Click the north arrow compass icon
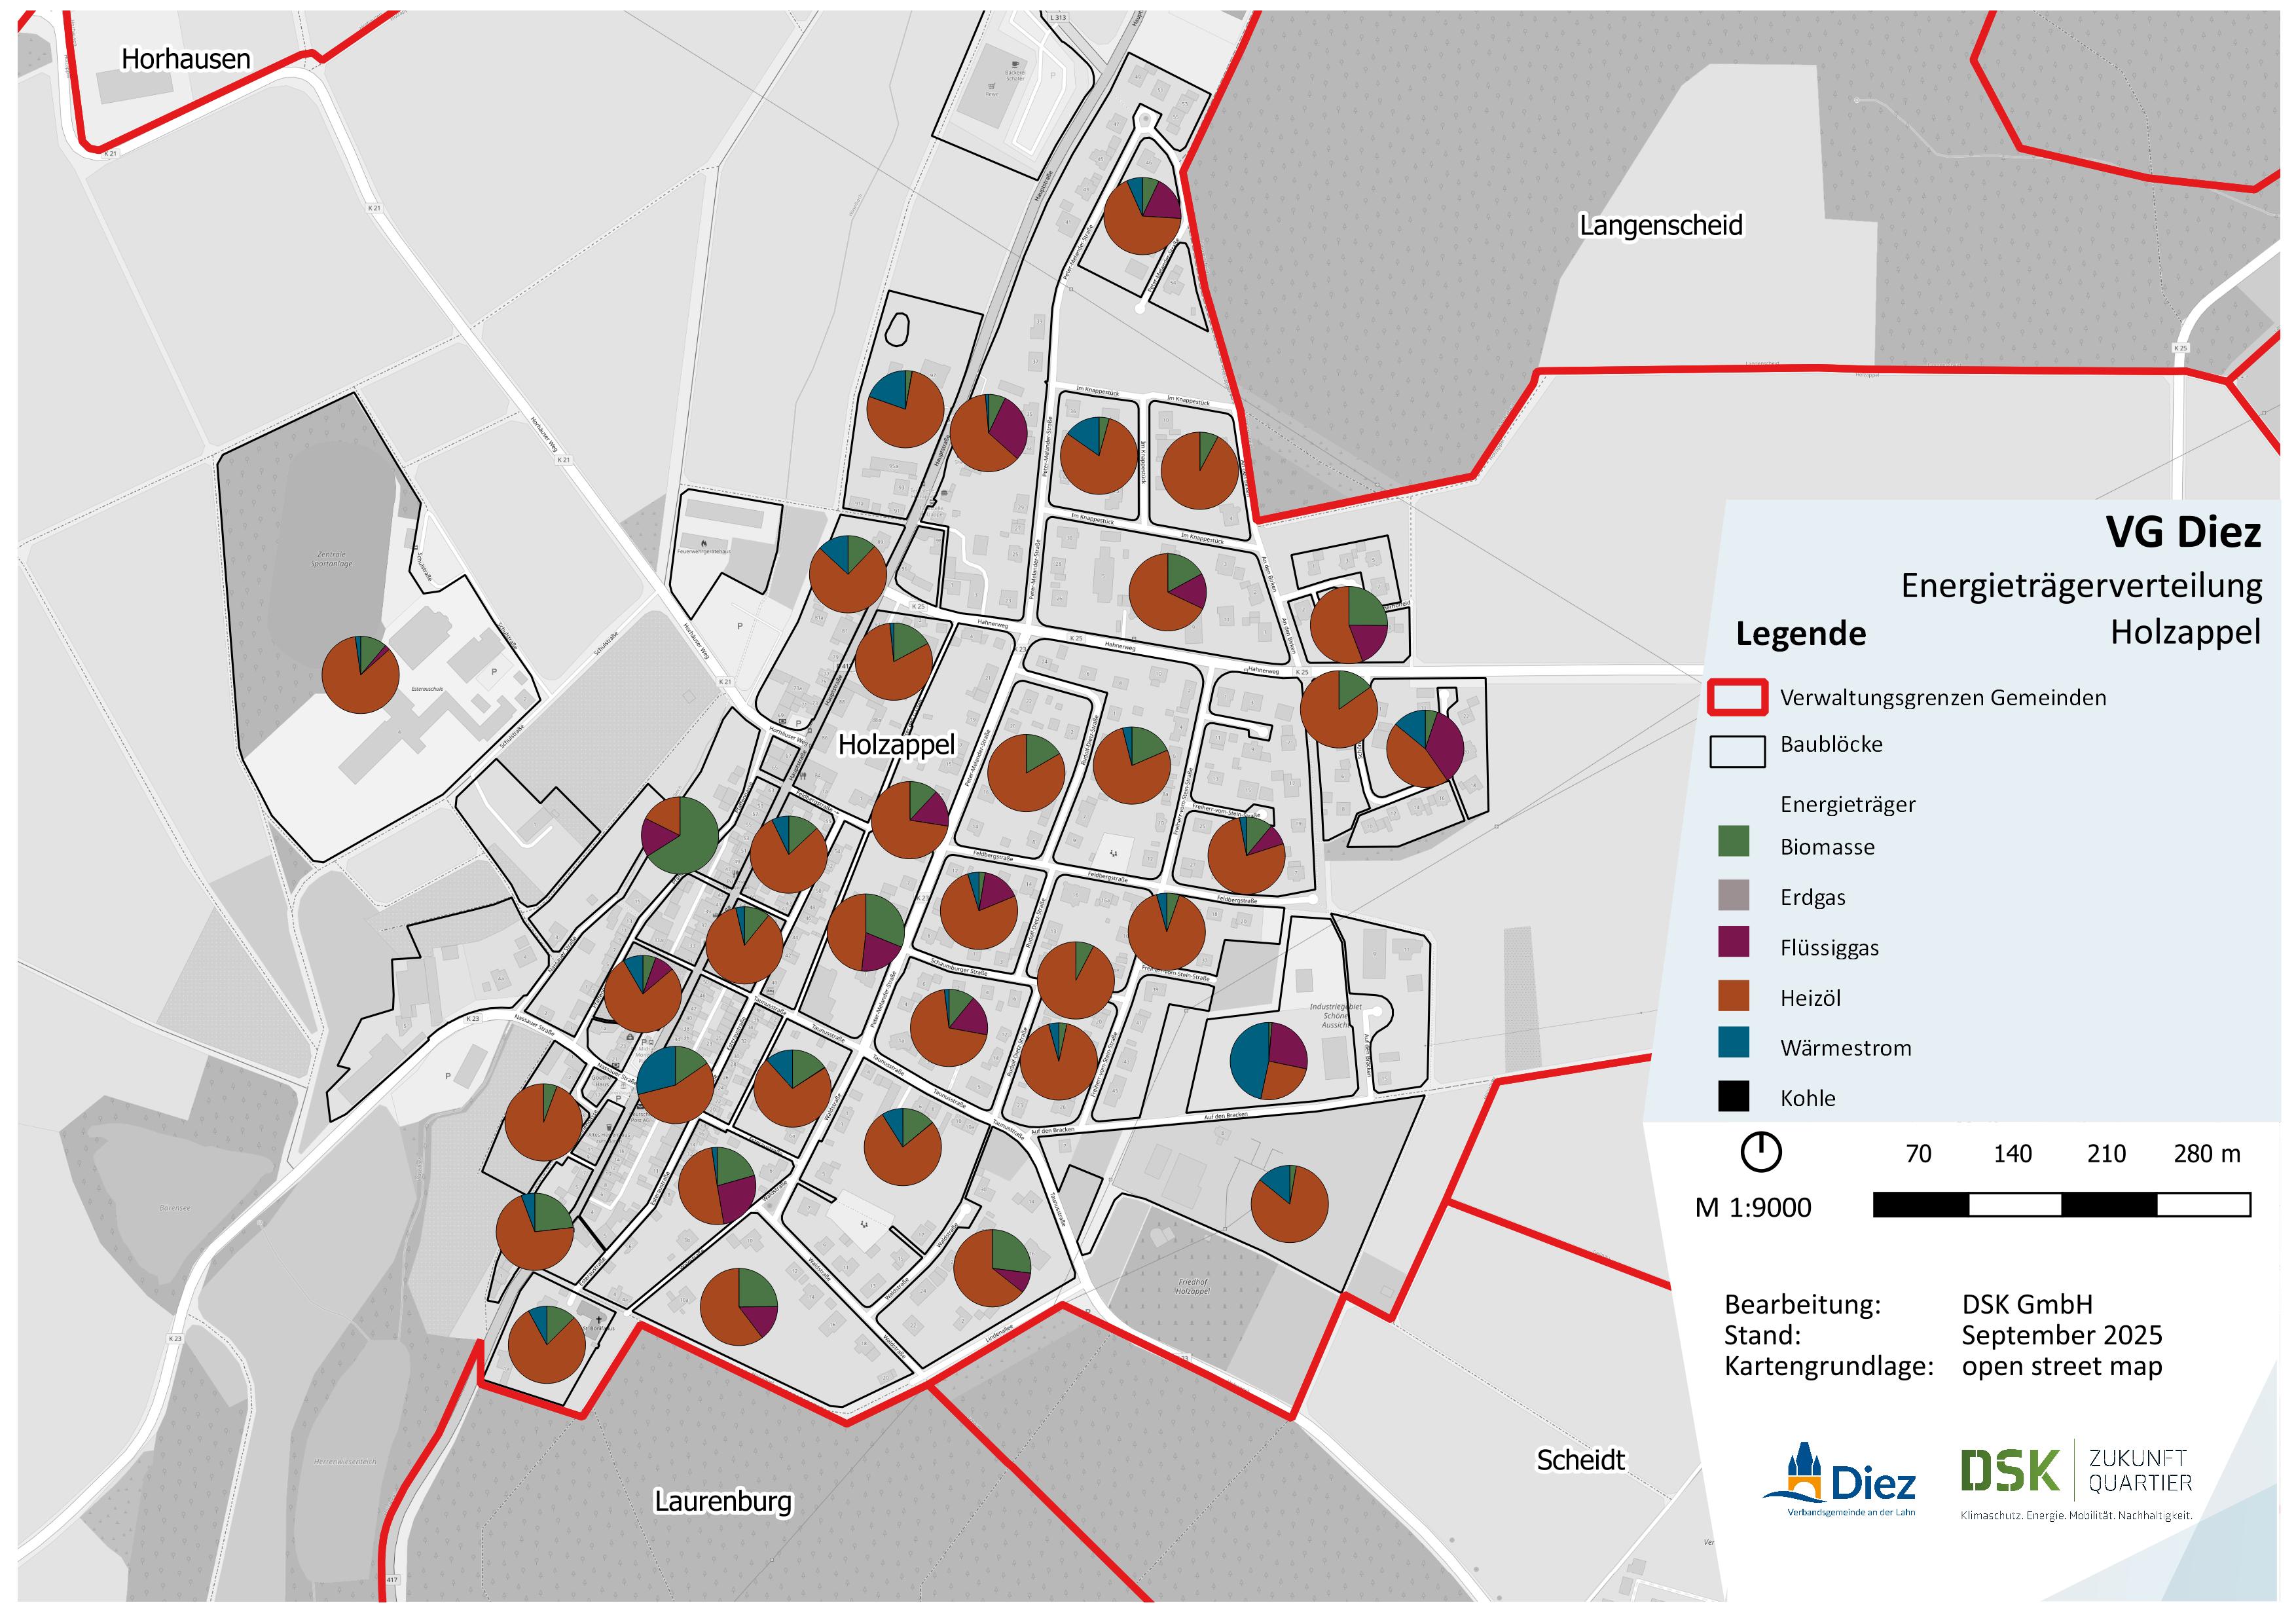 [x=1761, y=1151]
